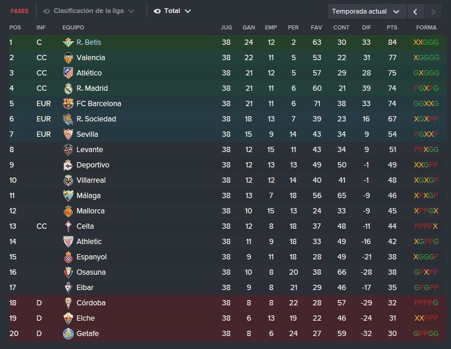This screenshot has width=451, height=349.
Task: Click the Villarreal club crest
Action: coord(68,180)
